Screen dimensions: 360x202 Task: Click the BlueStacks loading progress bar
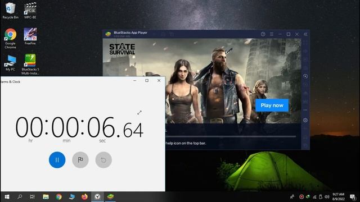pos(231,136)
